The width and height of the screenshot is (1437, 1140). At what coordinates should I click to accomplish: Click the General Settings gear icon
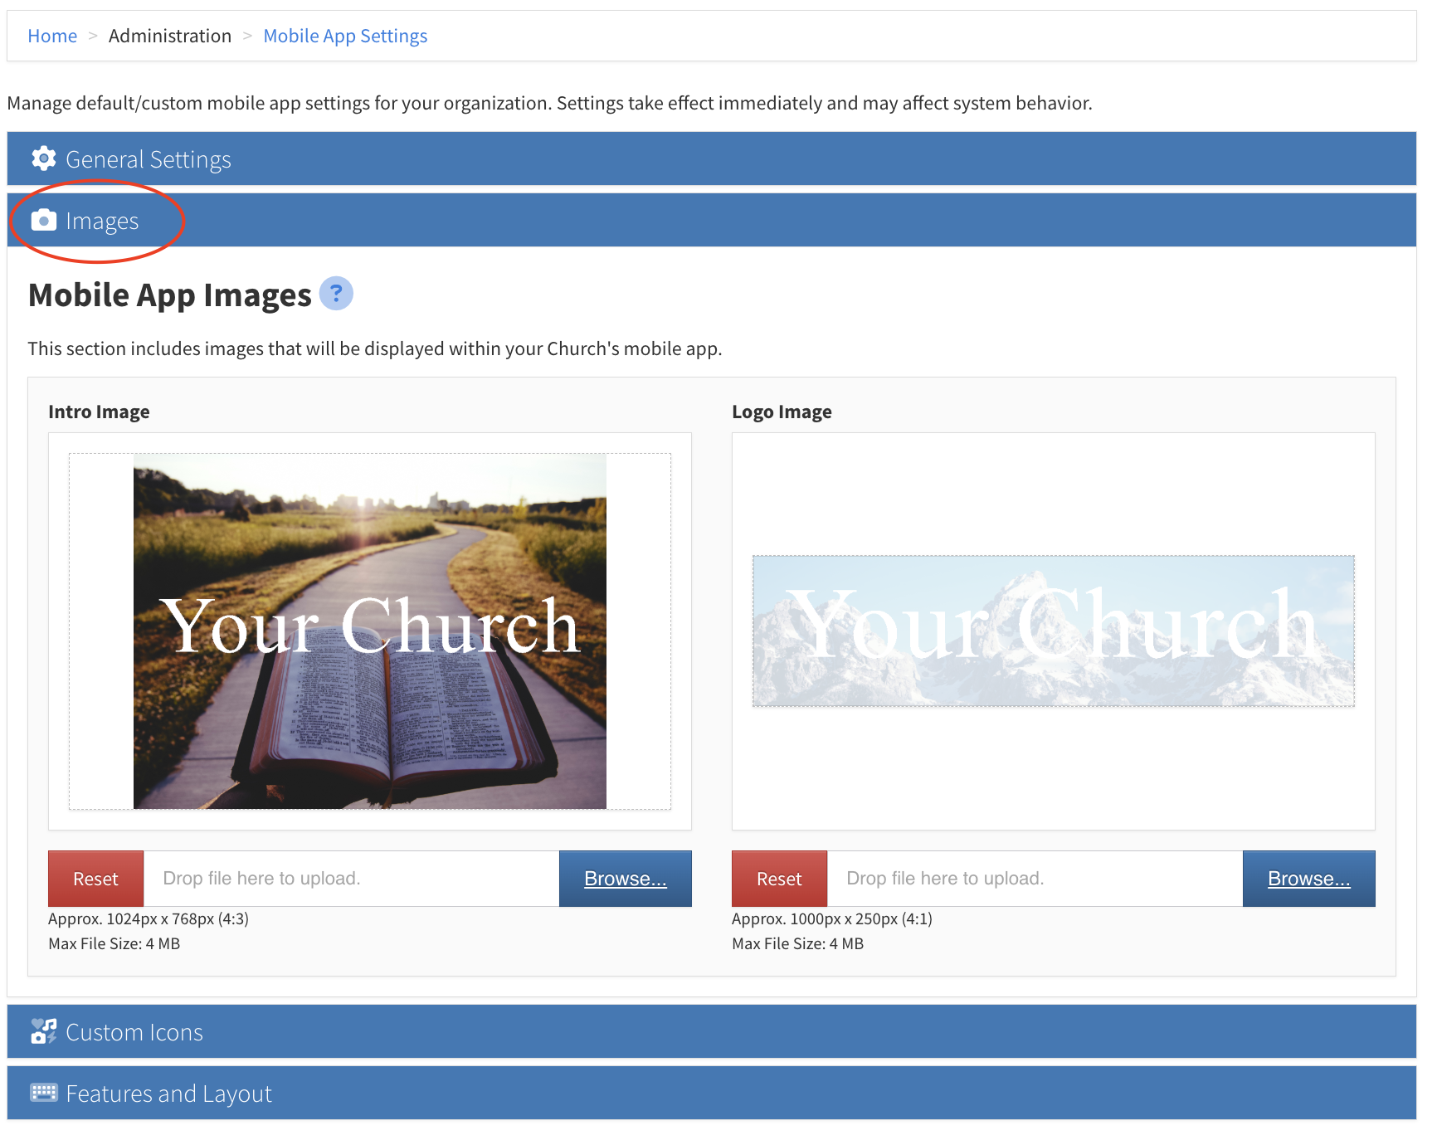click(43, 158)
